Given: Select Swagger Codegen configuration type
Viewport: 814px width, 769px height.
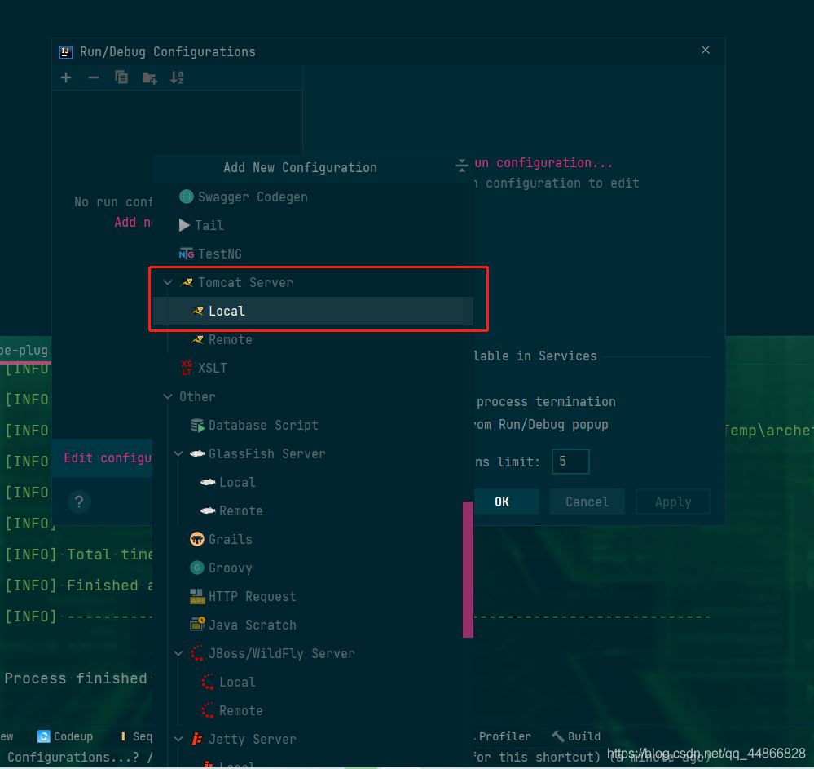Looking at the screenshot, I should [x=313, y=197].
